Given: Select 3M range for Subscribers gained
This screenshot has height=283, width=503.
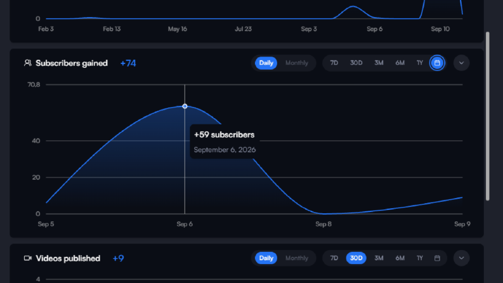Looking at the screenshot, I should [x=379, y=63].
